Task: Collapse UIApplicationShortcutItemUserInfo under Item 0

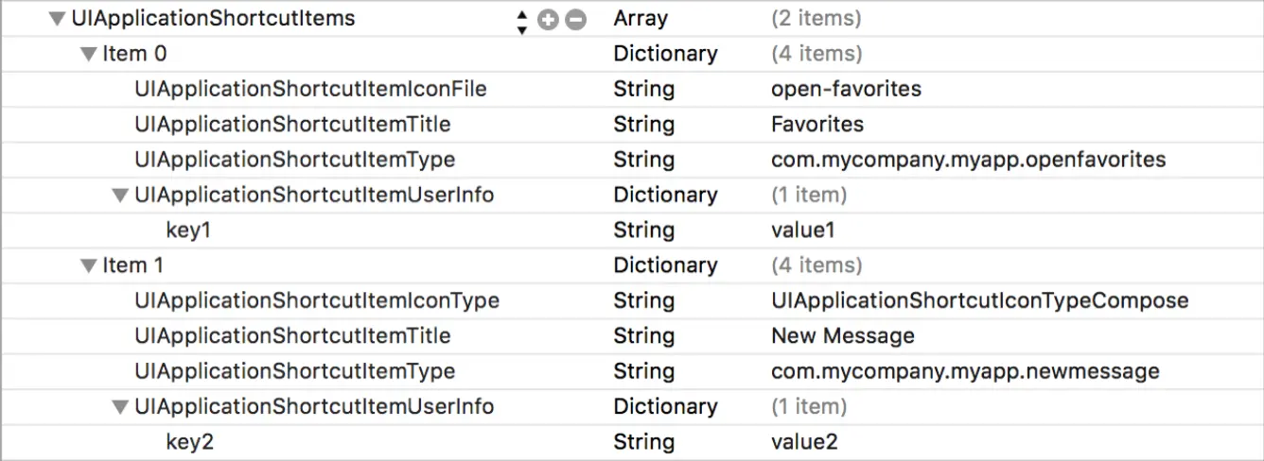Action: pyautogui.click(x=120, y=196)
